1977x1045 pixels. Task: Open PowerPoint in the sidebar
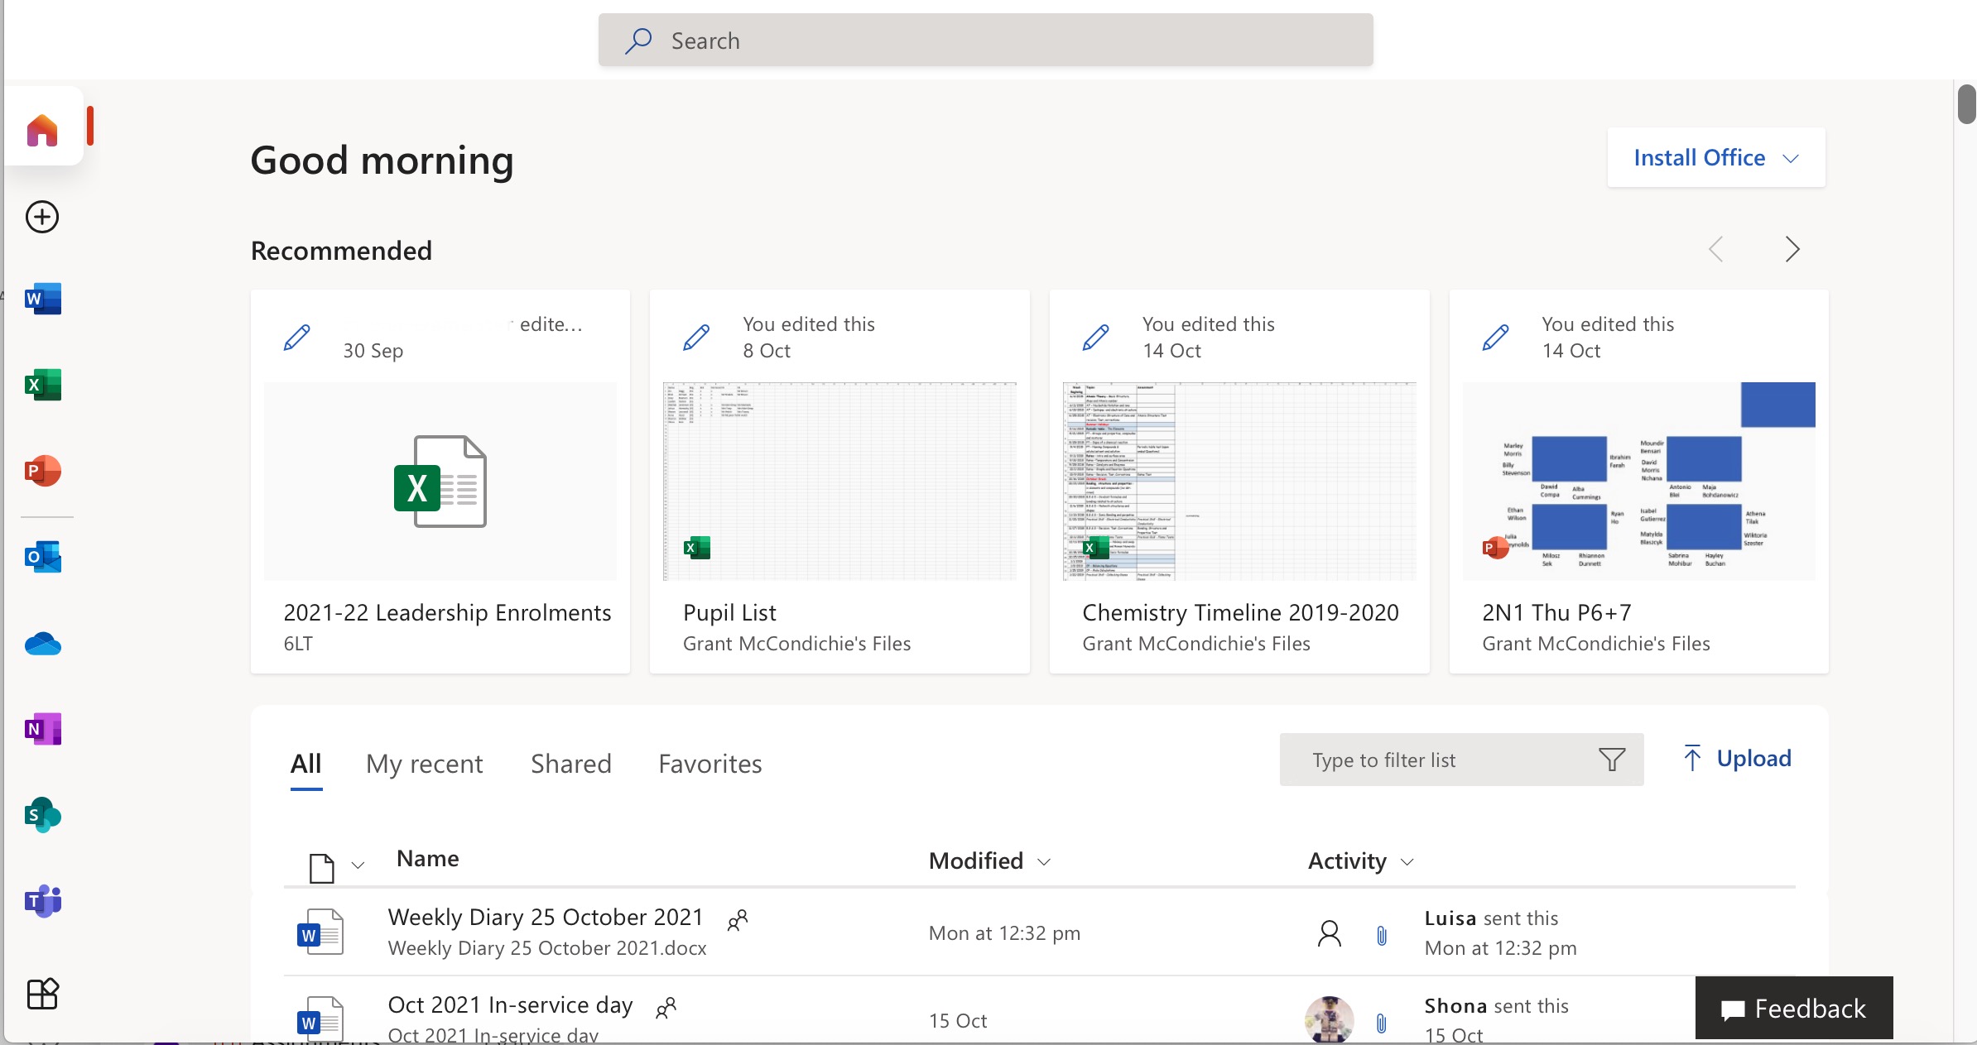tap(43, 471)
